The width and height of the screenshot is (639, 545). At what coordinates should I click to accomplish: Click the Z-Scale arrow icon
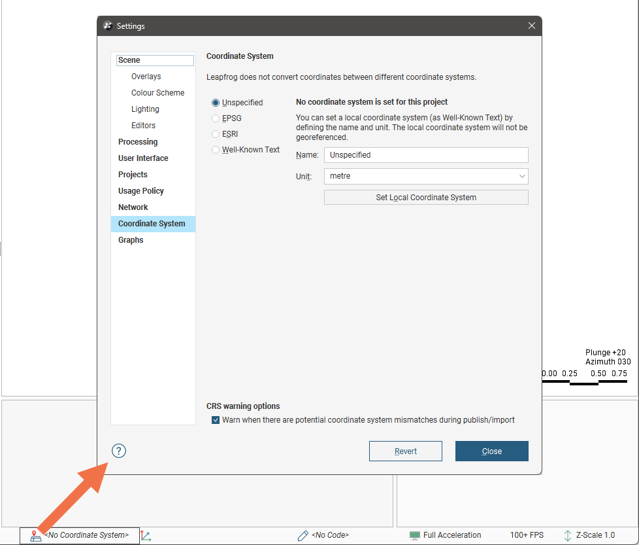click(567, 535)
